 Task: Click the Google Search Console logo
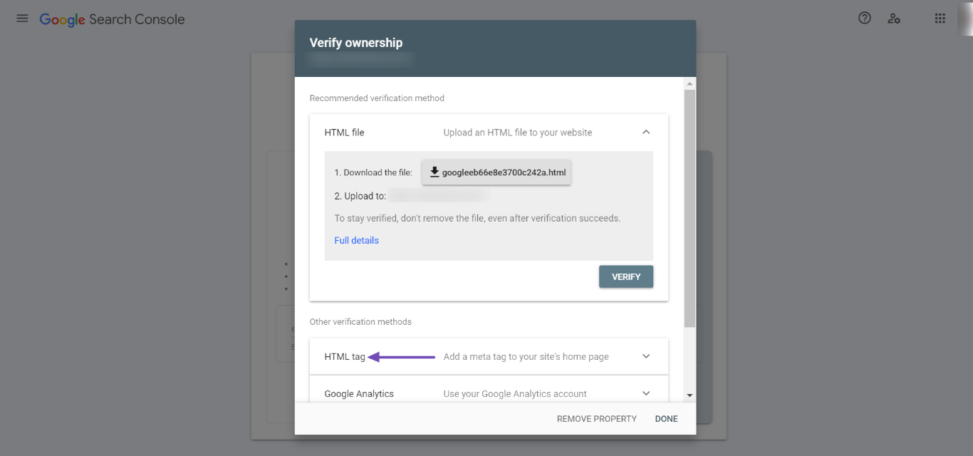[x=112, y=19]
